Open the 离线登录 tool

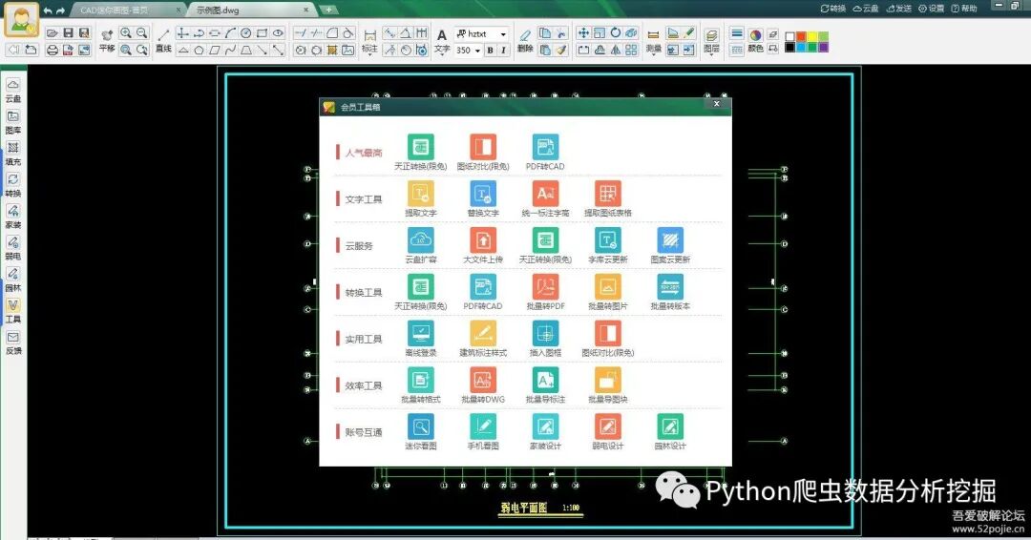[x=420, y=339]
